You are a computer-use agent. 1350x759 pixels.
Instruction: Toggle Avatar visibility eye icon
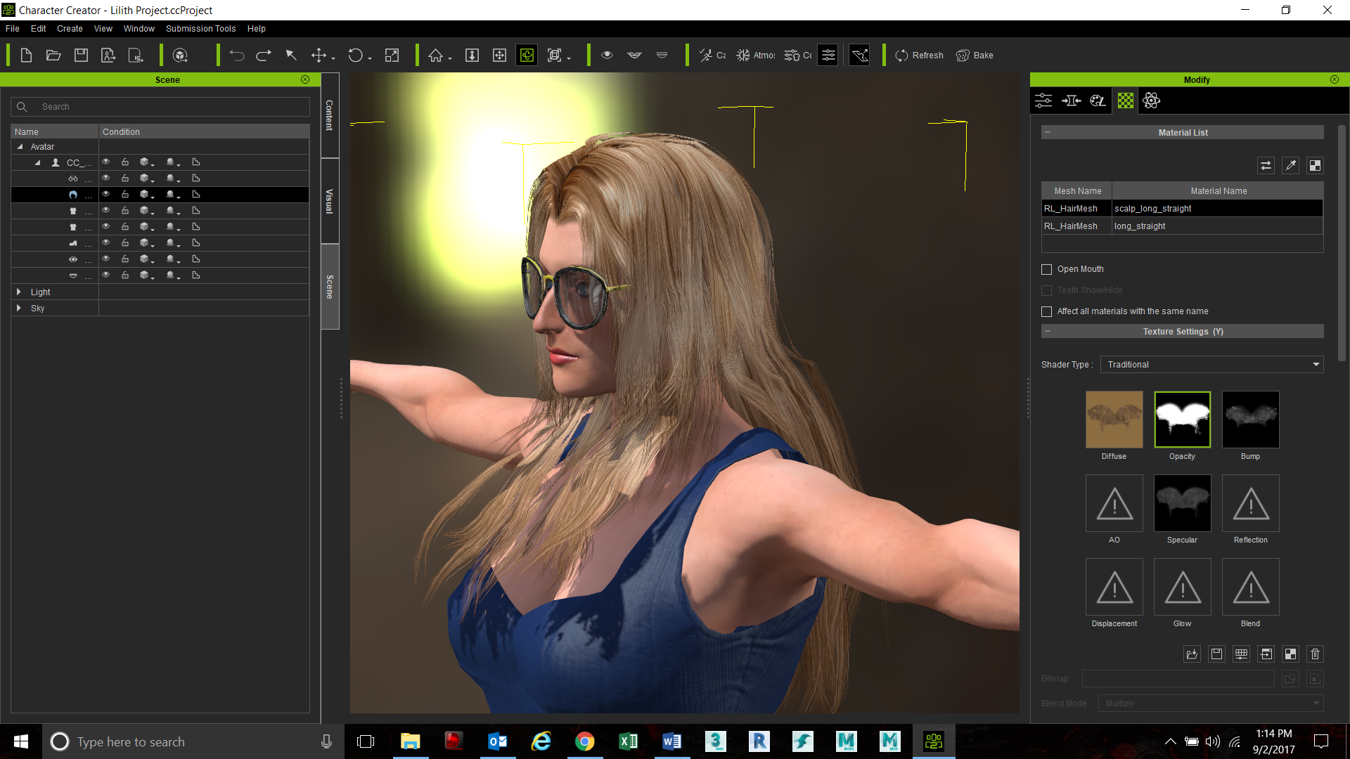(105, 162)
